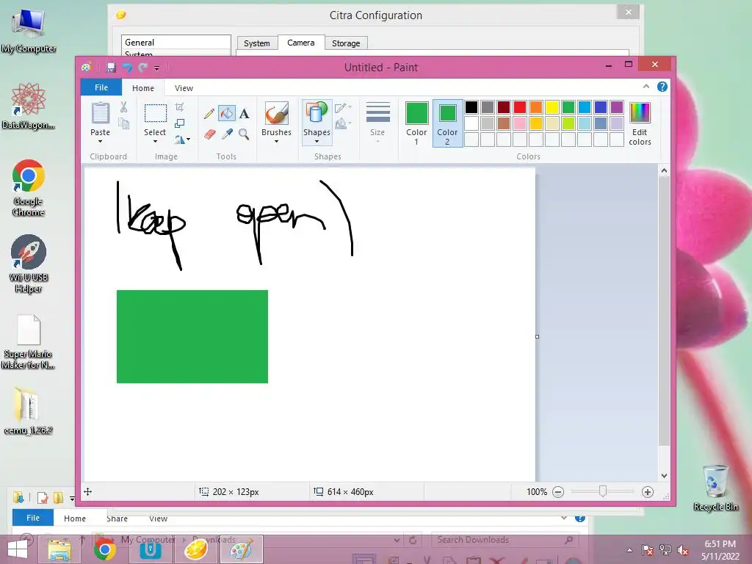
Task: Click the Windows Start button
Action: click(18, 549)
